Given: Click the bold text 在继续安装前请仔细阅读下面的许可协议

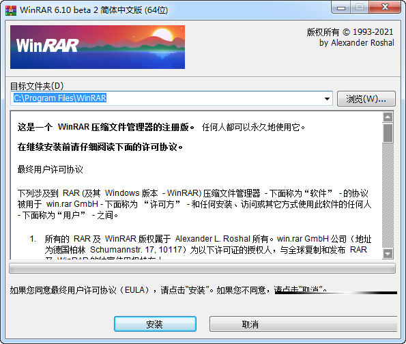Looking at the screenshot, I should 100,147.
